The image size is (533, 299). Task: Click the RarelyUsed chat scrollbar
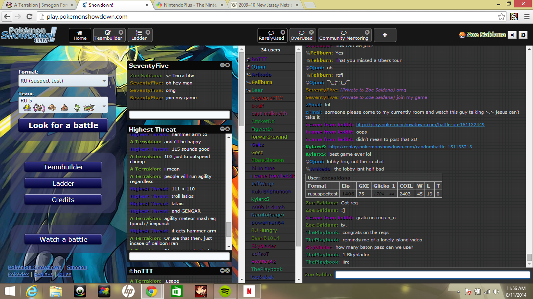pyautogui.click(x=529, y=156)
